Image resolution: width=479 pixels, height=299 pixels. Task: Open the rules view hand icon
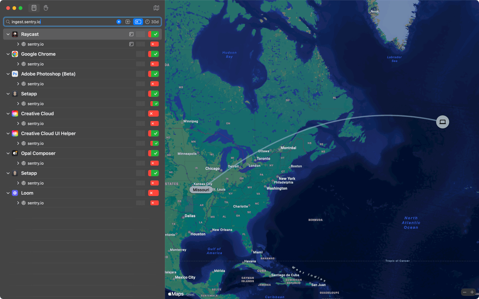46,8
